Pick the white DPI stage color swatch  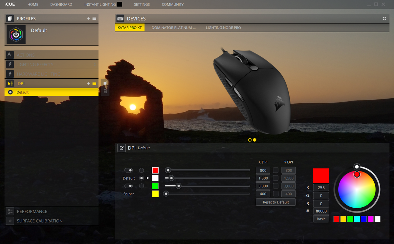point(155,178)
